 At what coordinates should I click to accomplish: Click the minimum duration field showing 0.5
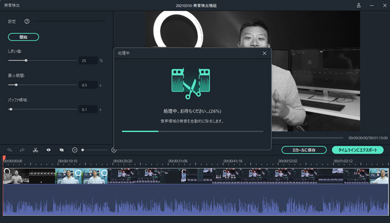pyautogui.click(x=88, y=85)
